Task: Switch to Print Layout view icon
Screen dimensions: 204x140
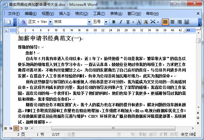Action: pos(16,129)
